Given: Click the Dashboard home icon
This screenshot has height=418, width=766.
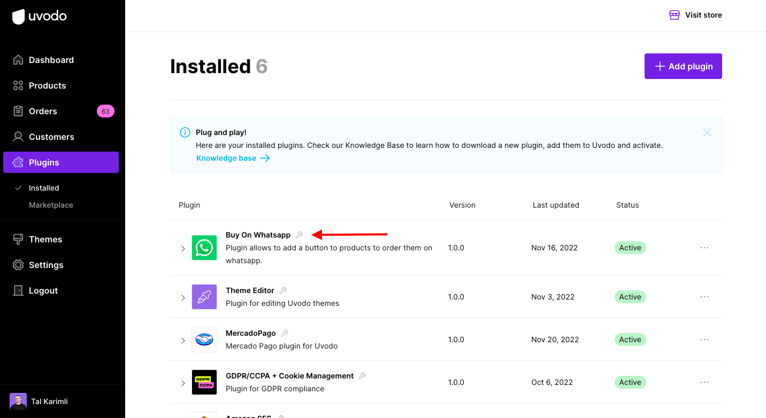Looking at the screenshot, I should (18, 60).
